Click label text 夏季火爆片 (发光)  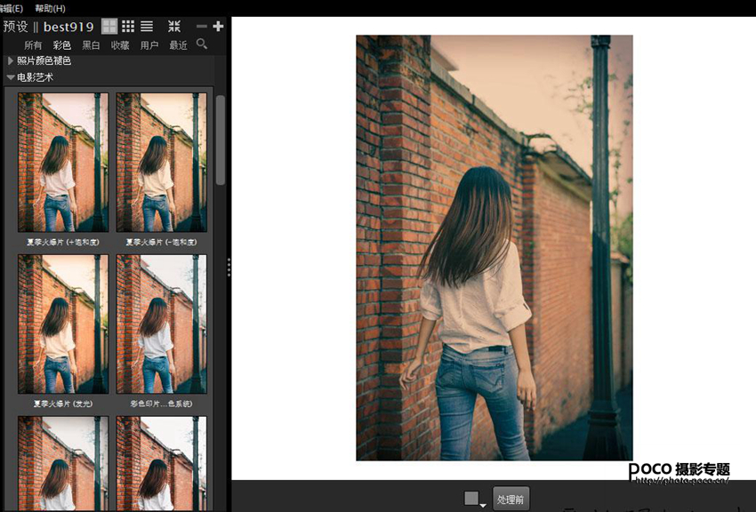tap(63, 404)
